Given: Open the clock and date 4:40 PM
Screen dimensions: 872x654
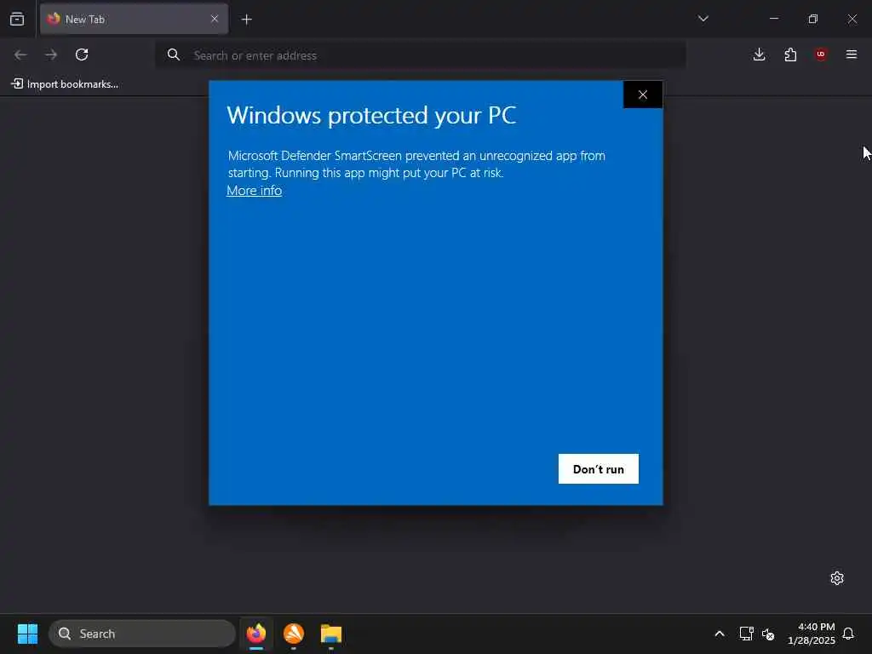Looking at the screenshot, I should pyautogui.click(x=811, y=634).
